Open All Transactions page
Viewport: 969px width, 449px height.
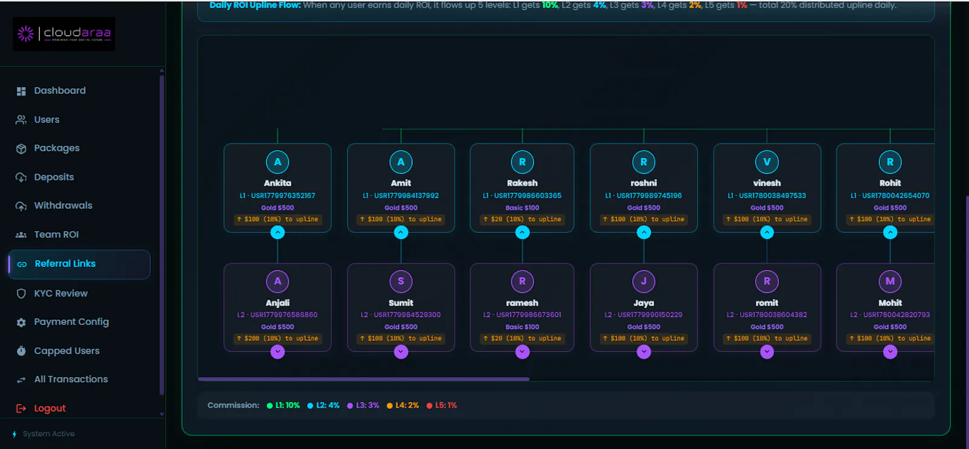[79, 379]
